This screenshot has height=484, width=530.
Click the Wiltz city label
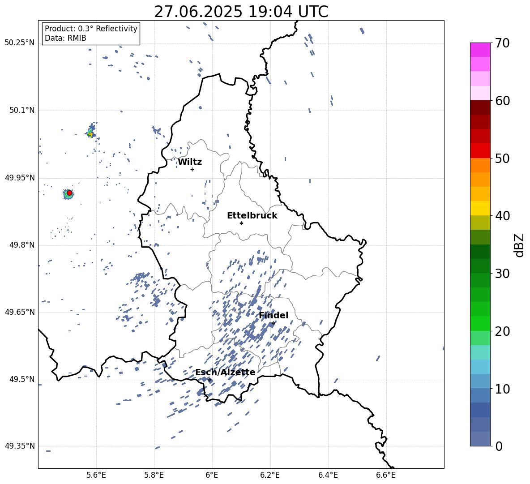190,162
